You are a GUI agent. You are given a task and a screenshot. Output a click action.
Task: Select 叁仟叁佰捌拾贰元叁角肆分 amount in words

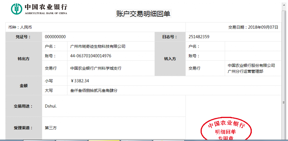tap(94, 90)
